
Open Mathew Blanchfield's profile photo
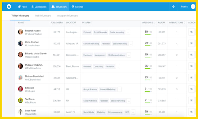(20, 78)
